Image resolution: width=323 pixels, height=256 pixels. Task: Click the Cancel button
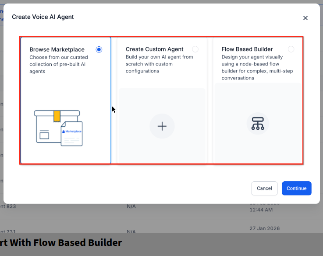pyautogui.click(x=264, y=188)
